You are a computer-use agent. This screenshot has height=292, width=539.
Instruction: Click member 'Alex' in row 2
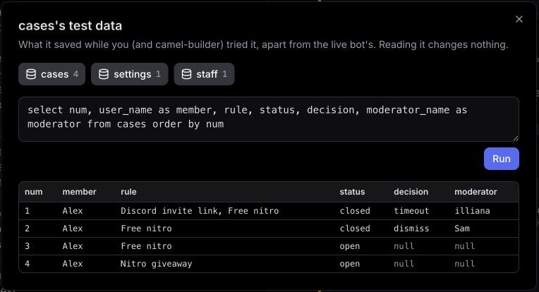[x=73, y=229]
